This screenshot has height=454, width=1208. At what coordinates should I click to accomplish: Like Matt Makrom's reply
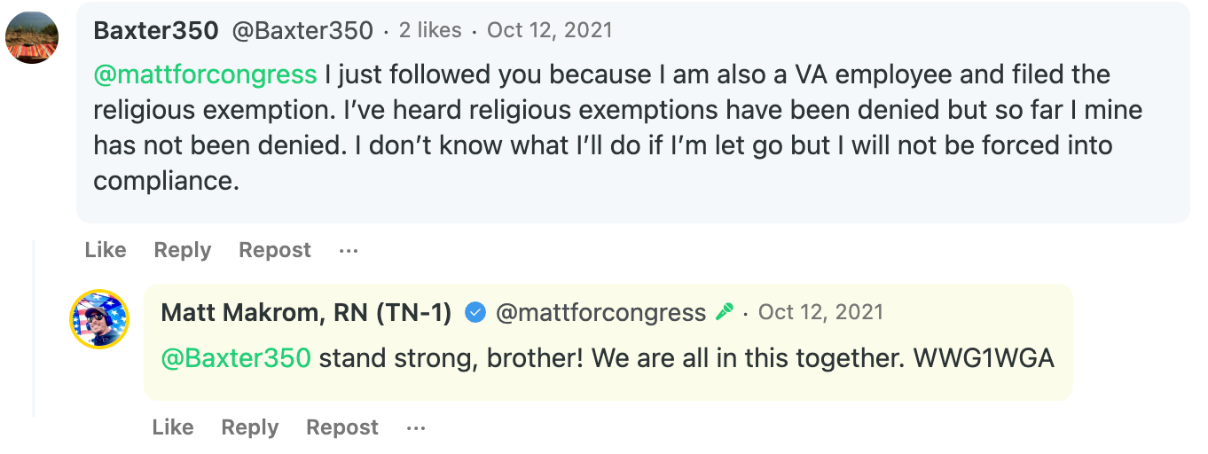pyautogui.click(x=173, y=427)
